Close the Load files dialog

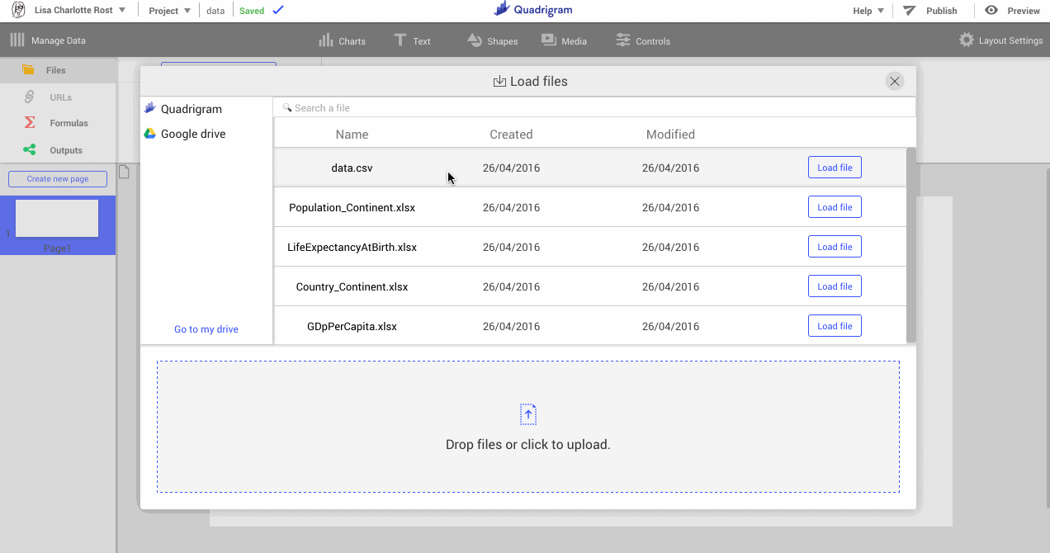tap(894, 81)
